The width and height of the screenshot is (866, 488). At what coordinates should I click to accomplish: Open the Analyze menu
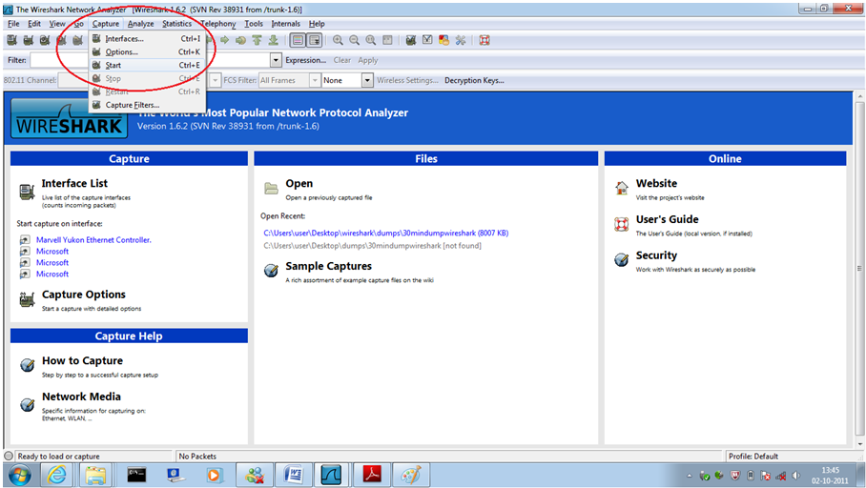pyautogui.click(x=140, y=24)
